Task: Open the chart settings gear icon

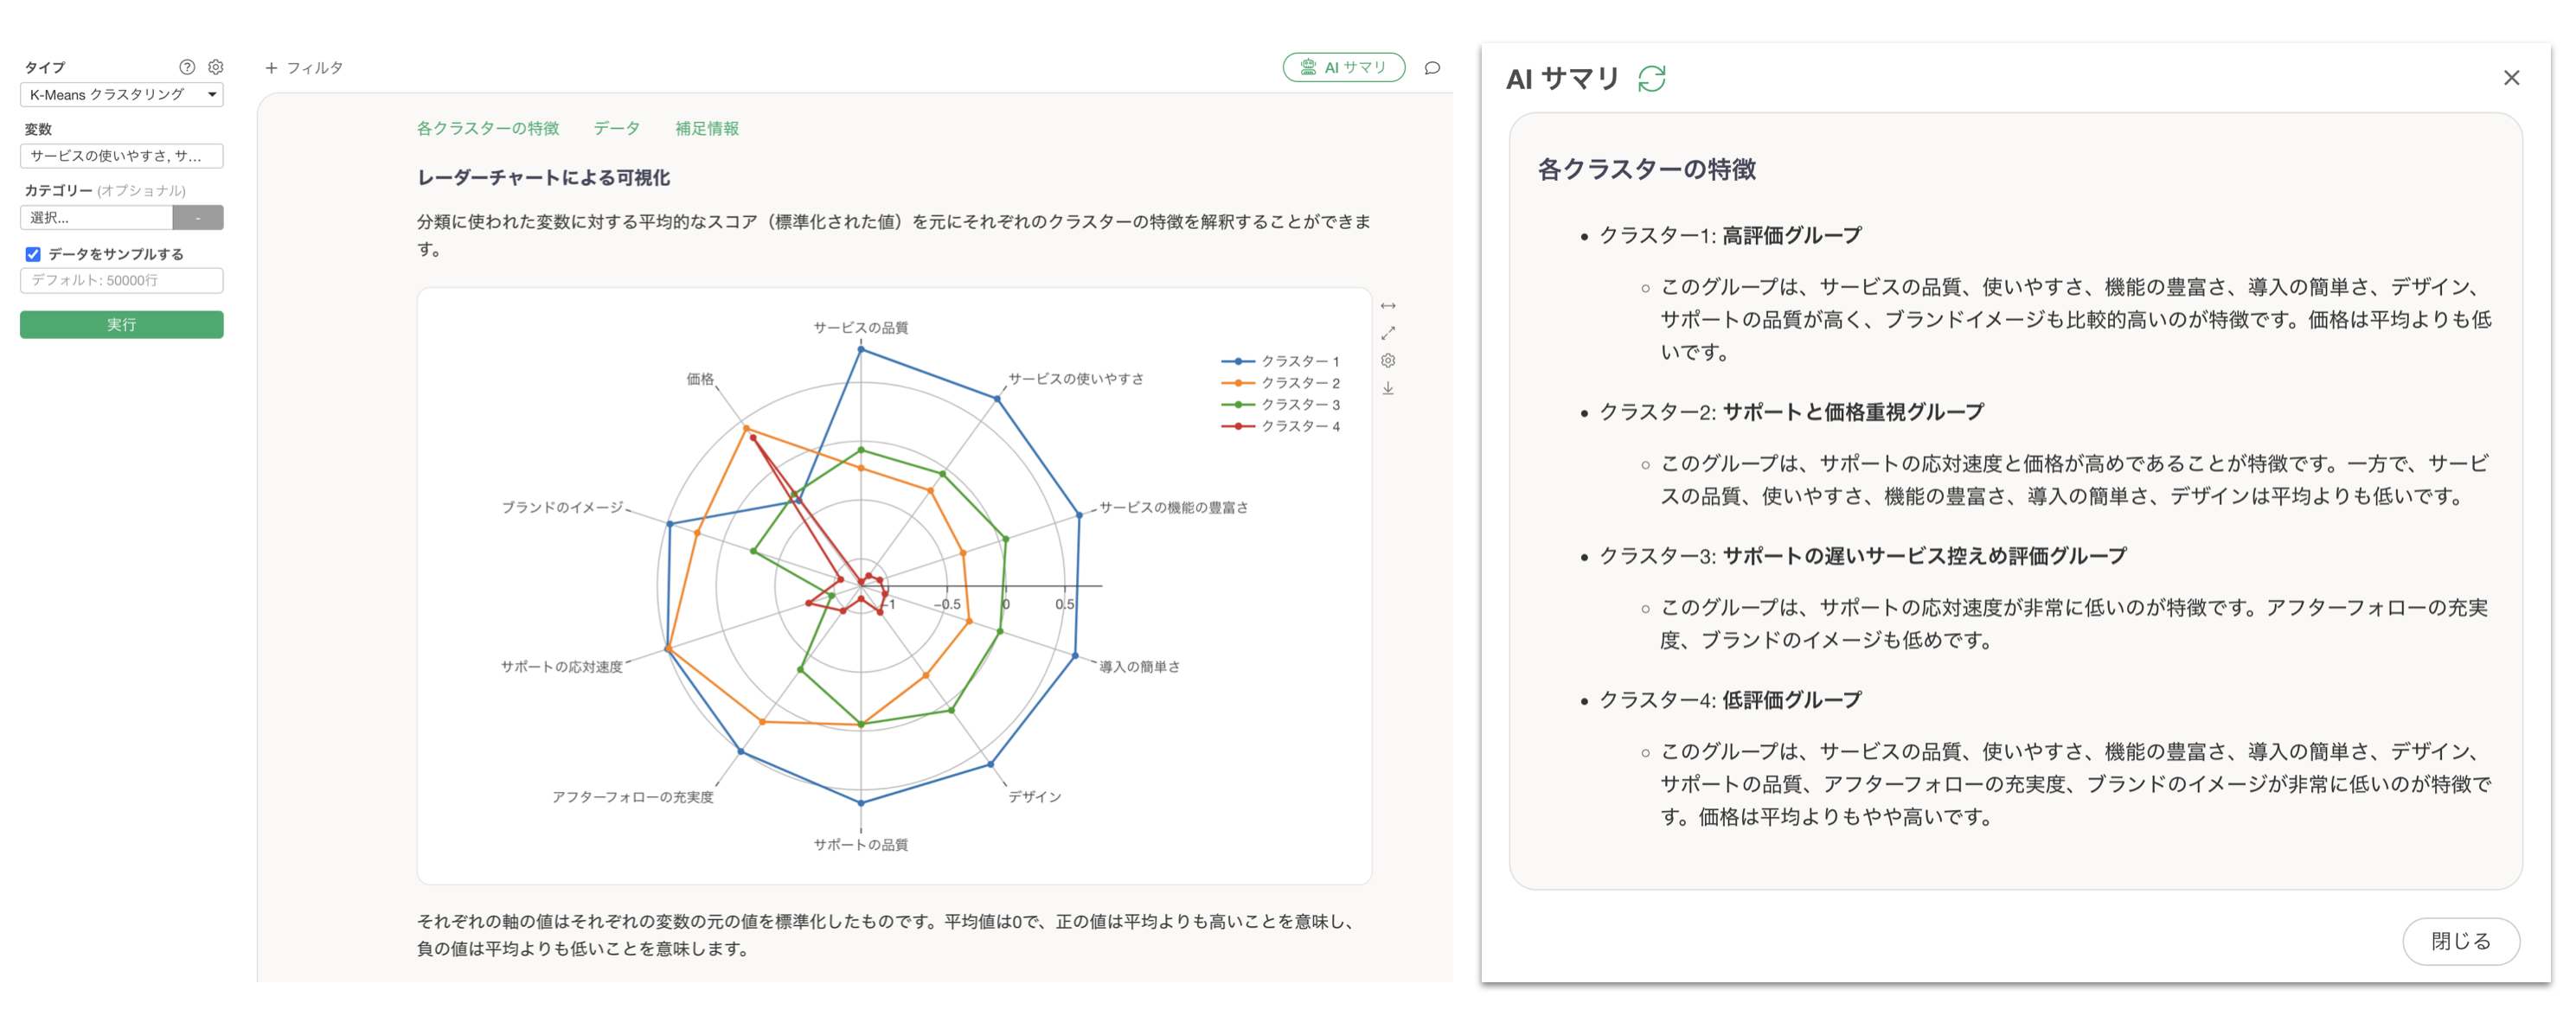Action: tap(1388, 361)
